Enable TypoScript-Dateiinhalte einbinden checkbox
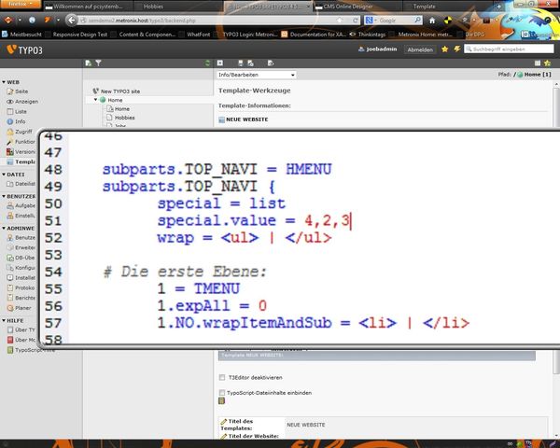Screen dimensions: 560x448 [x=221, y=393]
